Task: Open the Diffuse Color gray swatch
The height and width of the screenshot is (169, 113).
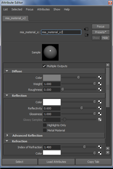Action: [52, 78]
